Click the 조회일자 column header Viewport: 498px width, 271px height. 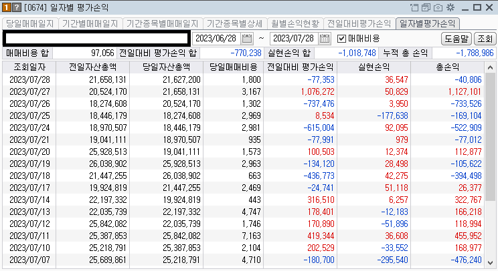pos(29,67)
